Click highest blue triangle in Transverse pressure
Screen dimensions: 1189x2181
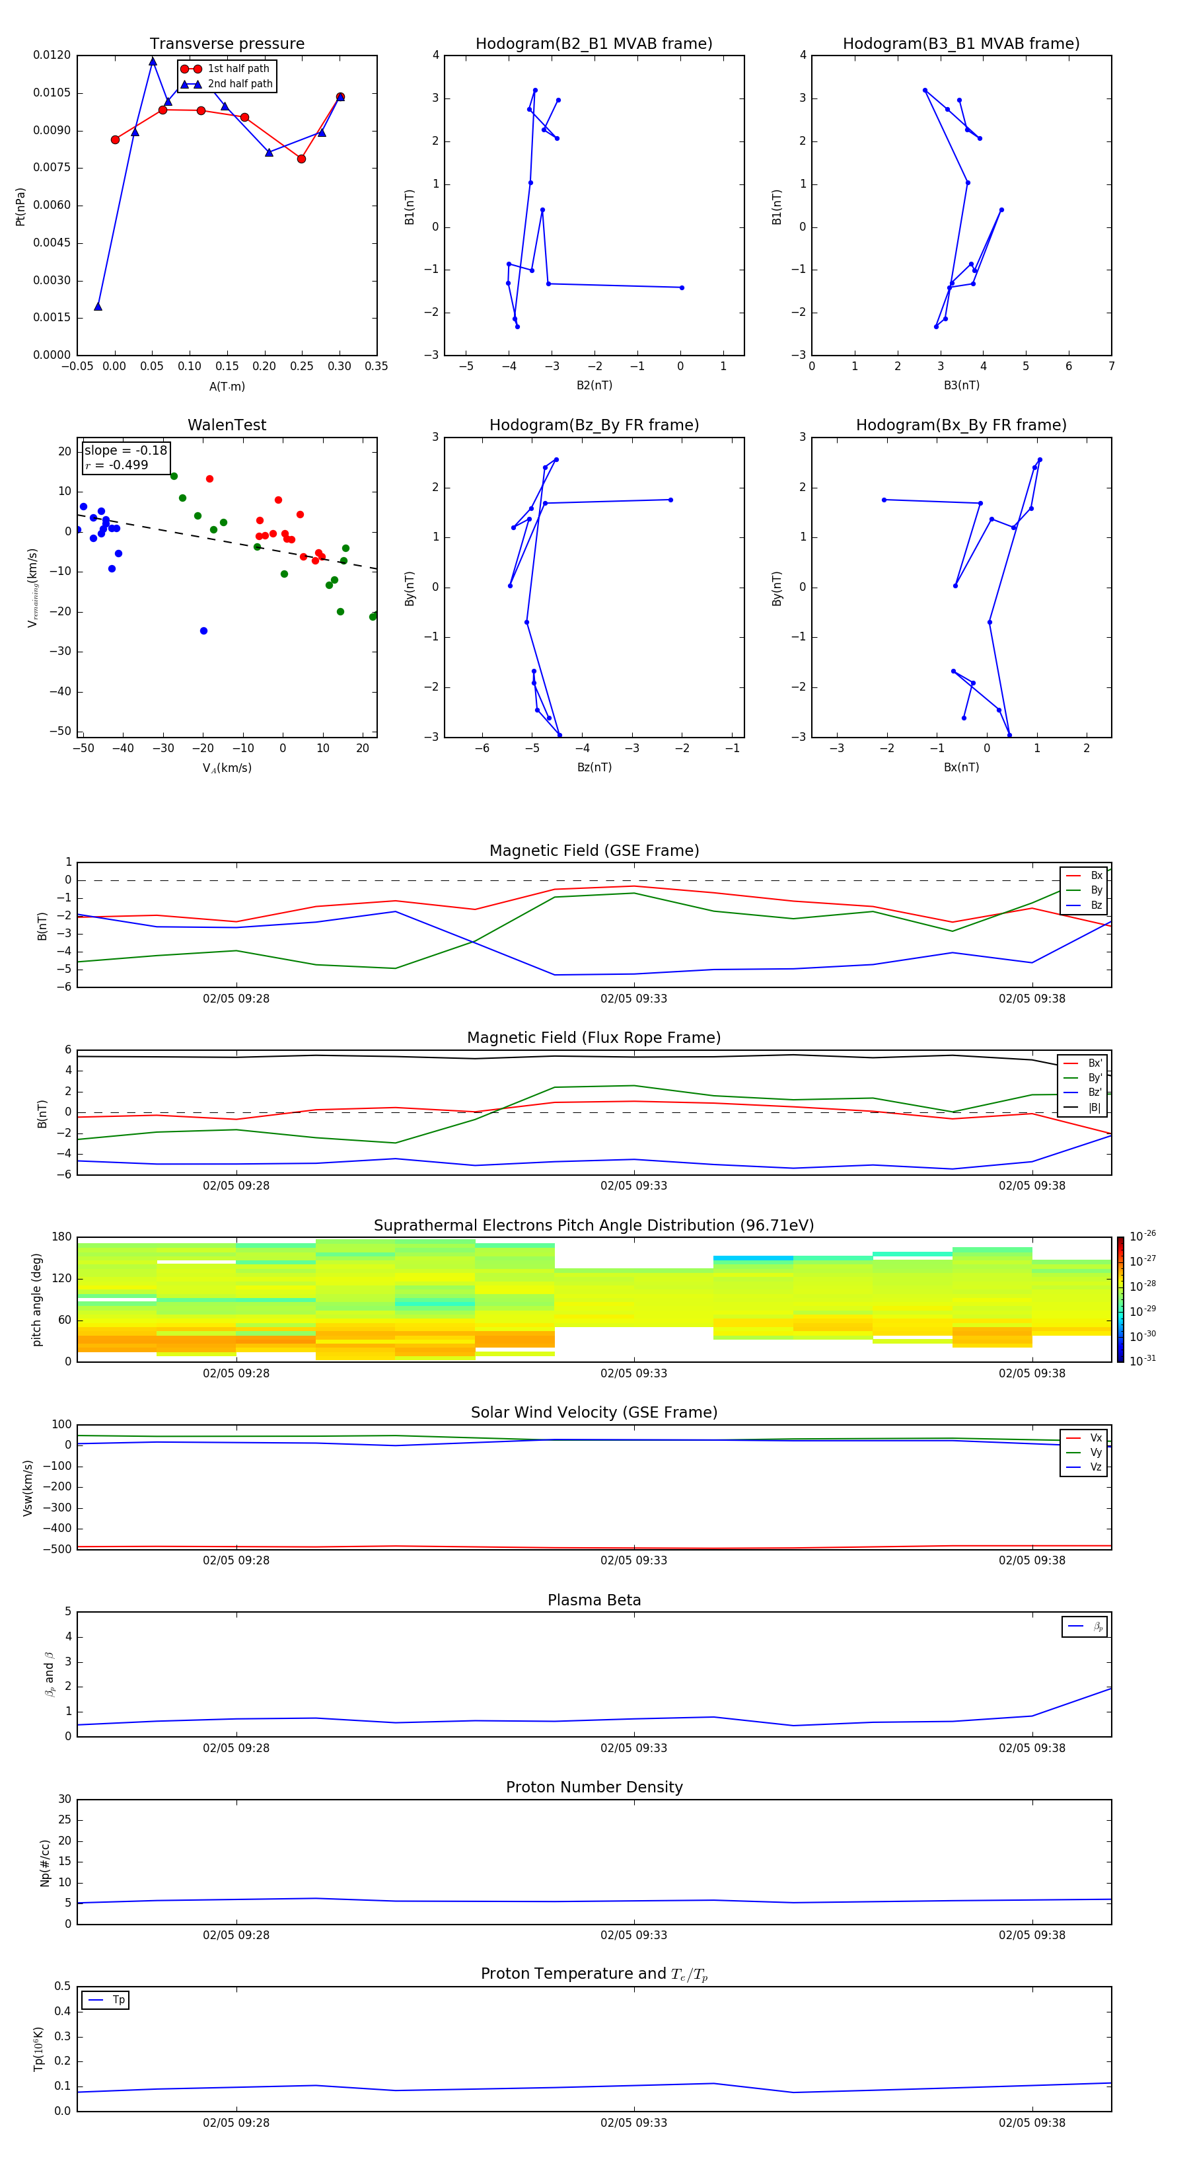coord(153,62)
